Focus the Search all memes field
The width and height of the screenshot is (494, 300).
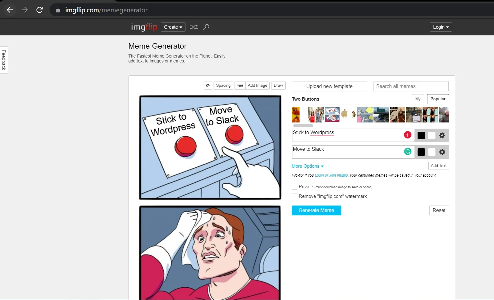[411, 86]
